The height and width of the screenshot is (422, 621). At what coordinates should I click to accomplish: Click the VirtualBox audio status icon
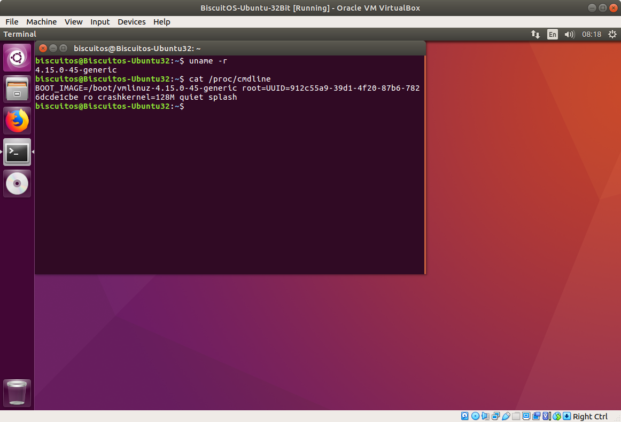(485, 416)
